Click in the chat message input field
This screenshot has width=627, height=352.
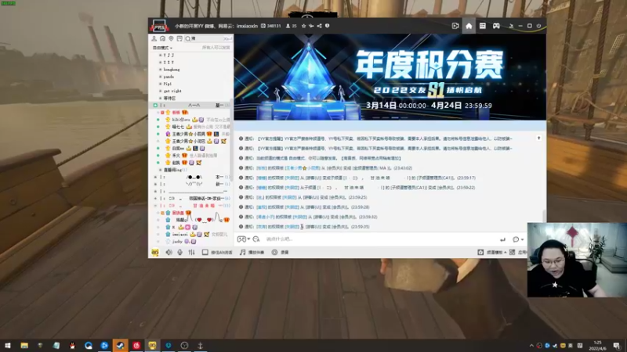[380, 239]
